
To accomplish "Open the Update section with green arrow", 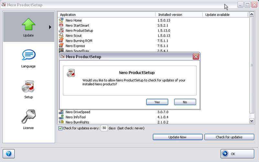I will coord(28,27).
